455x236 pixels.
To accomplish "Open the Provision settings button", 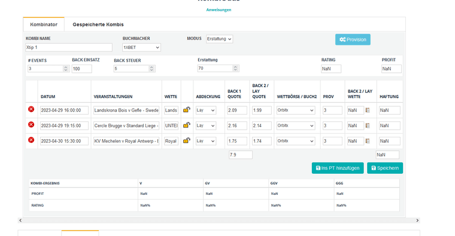I will (353, 39).
